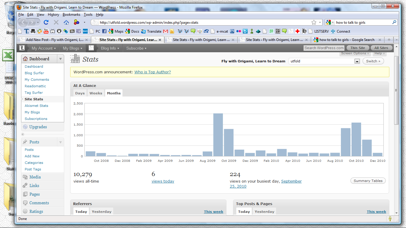Expand the My Account dropdown menu
The width and height of the screenshot is (406, 228).
(x=44, y=48)
